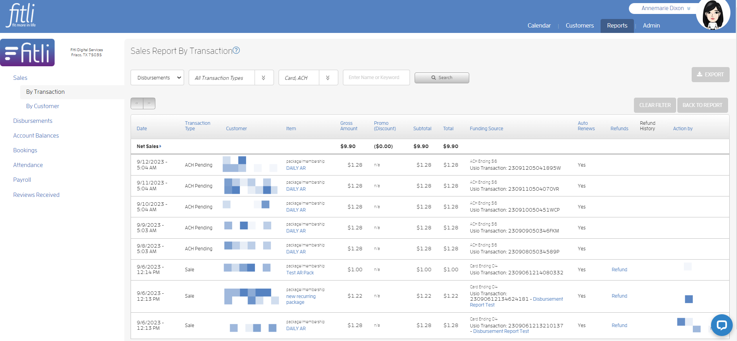Screen dimensions: 737x341
Task: Open Reviews Received in the sidebar
Action: (36, 195)
